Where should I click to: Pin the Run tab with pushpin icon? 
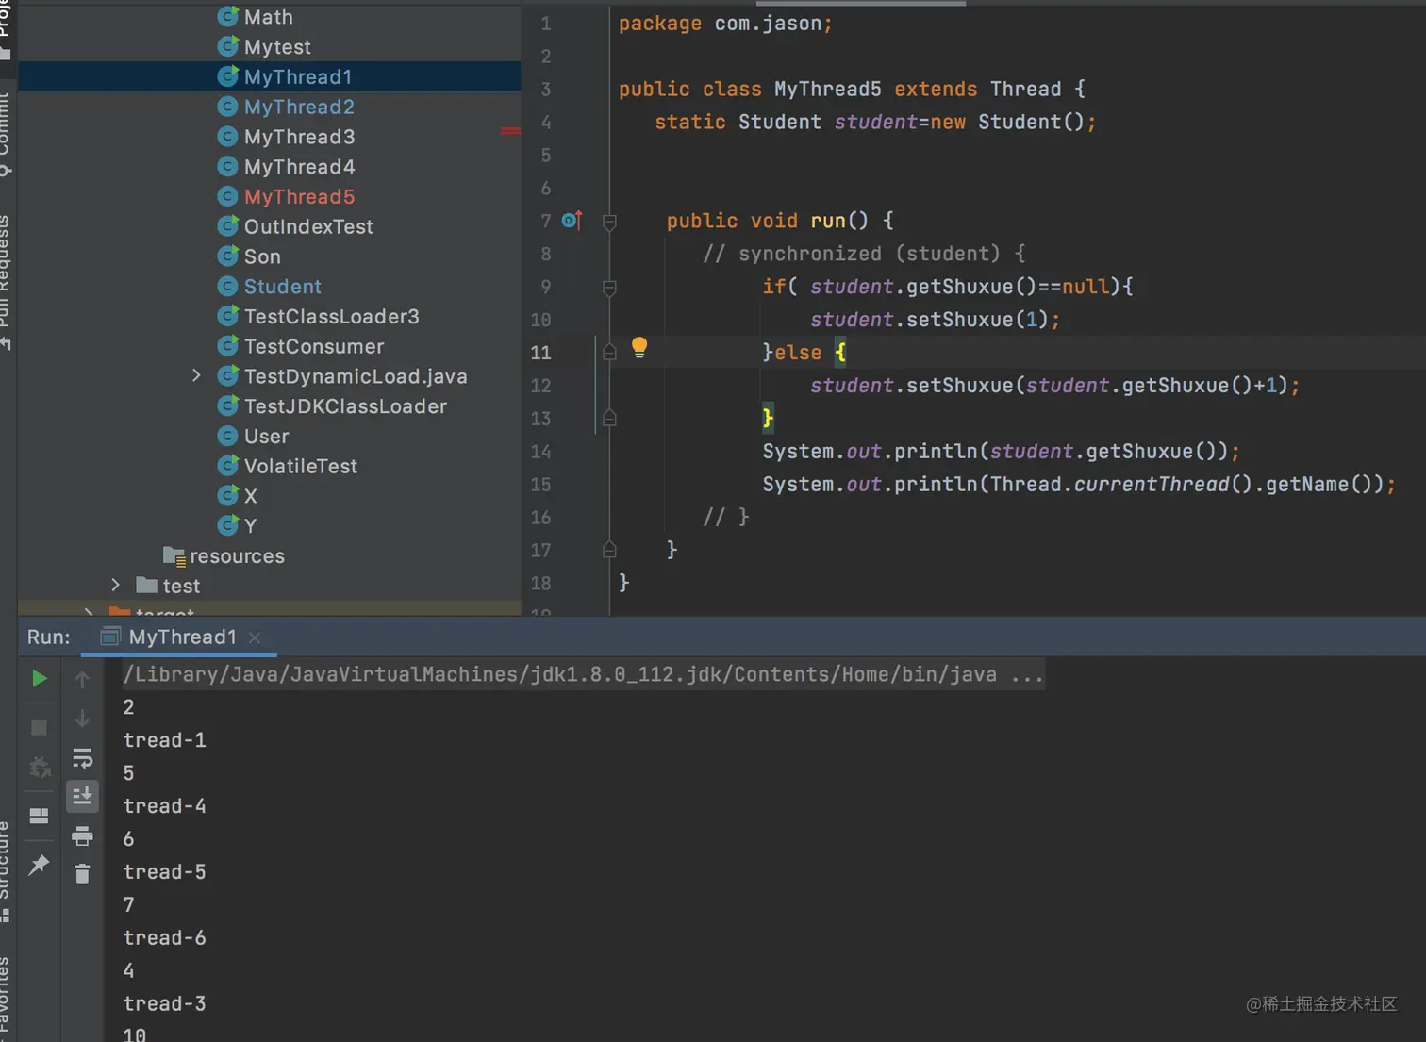coord(39,864)
